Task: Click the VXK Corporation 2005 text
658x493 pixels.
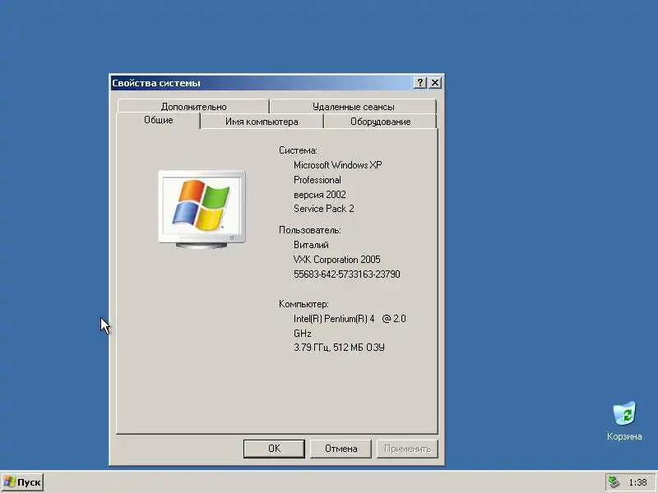Action: click(x=336, y=260)
